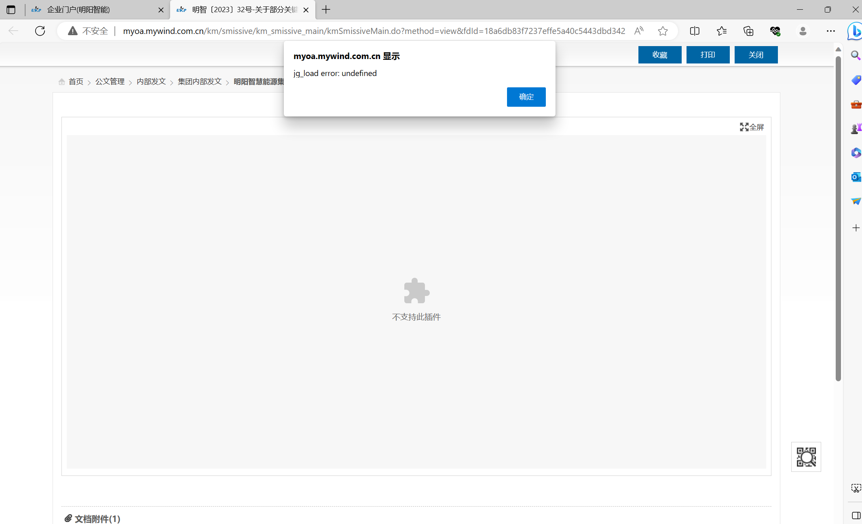Image resolution: width=862 pixels, height=524 pixels.
Task: Open a new browser tab
Action: coord(326,10)
